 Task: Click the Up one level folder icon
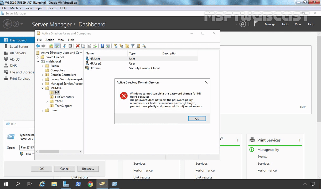[51, 46]
